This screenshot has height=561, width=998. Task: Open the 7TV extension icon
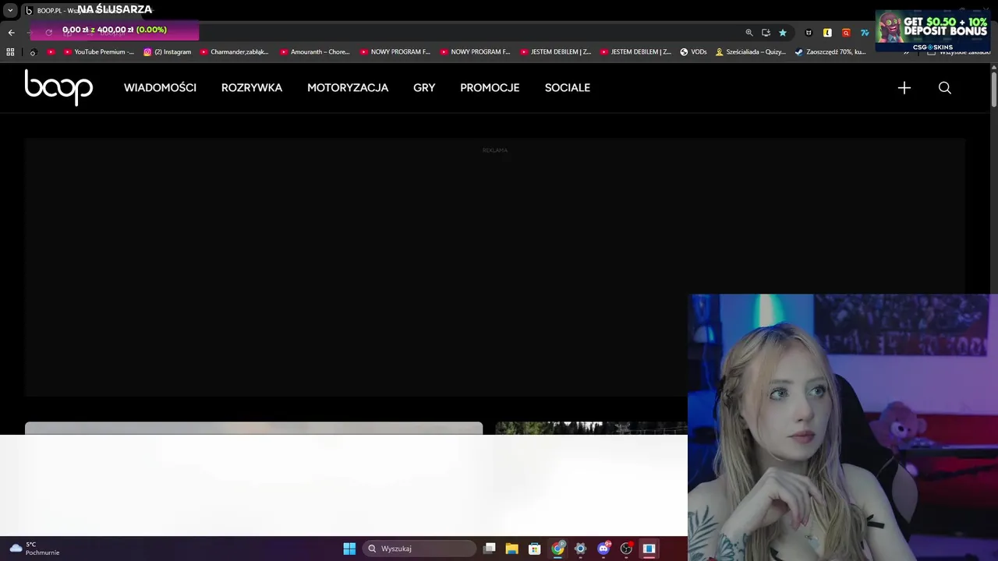[865, 33]
